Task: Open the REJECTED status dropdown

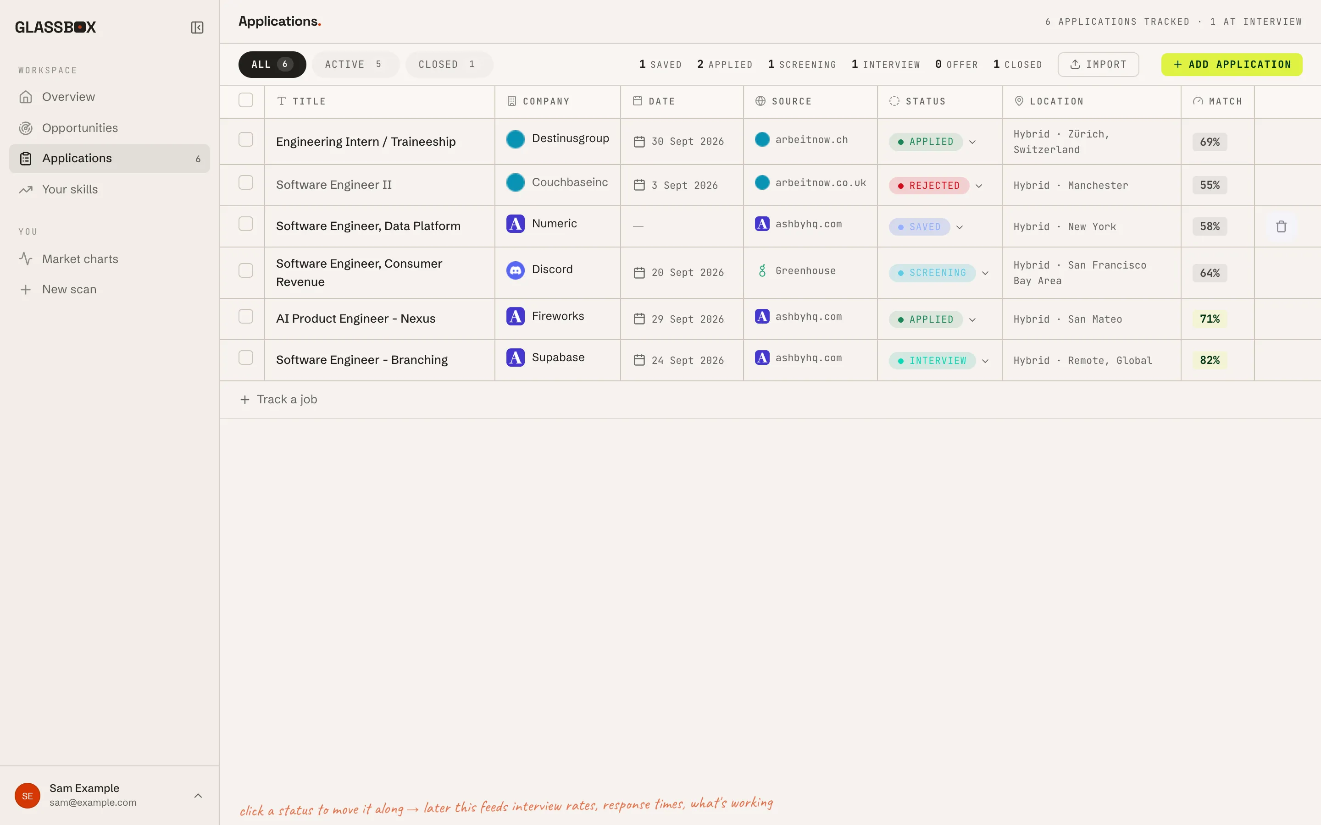Action: tap(936, 186)
